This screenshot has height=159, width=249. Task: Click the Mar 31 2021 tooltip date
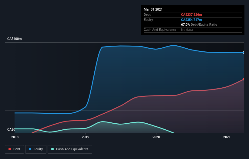[153, 9]
